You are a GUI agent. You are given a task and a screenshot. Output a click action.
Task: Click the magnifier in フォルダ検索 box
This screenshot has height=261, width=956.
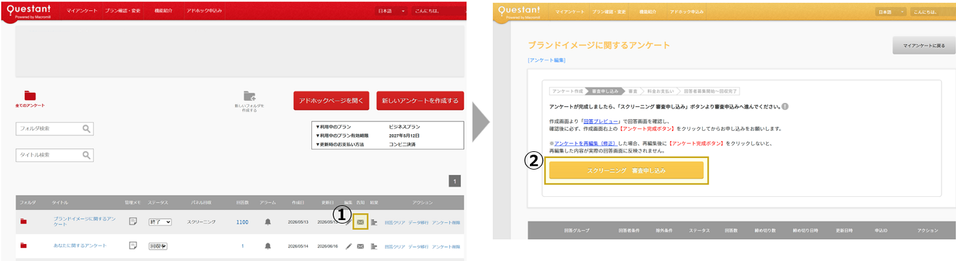click(87, 128)
